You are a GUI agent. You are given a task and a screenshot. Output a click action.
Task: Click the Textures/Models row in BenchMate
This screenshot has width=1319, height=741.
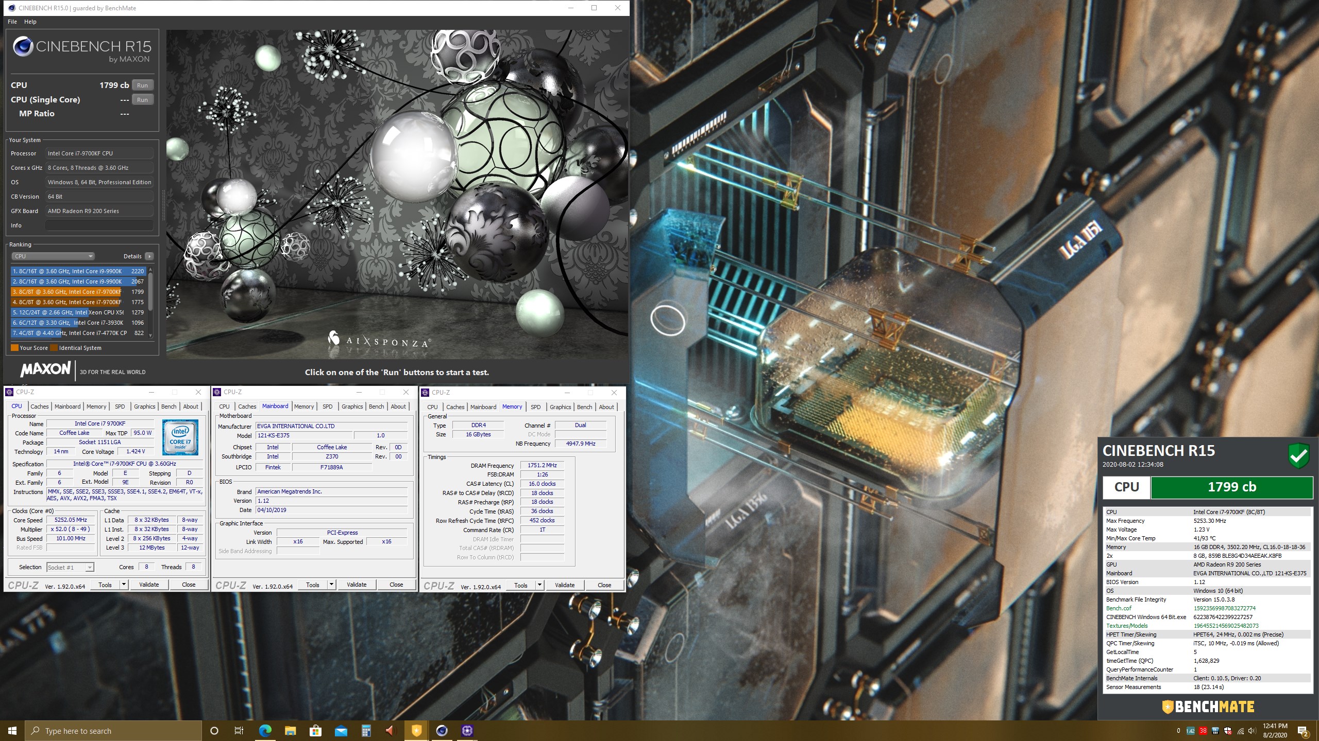[1207, 626]
